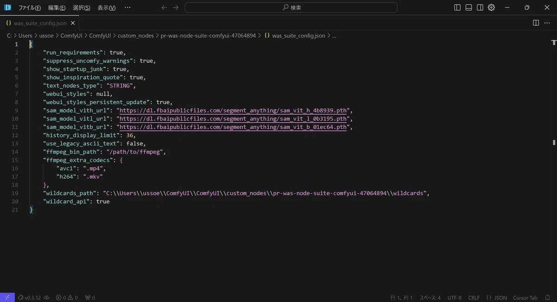Click the breadcrumb's trailing ellipsis symbol

pyautogui.click(x=334, y=35)
